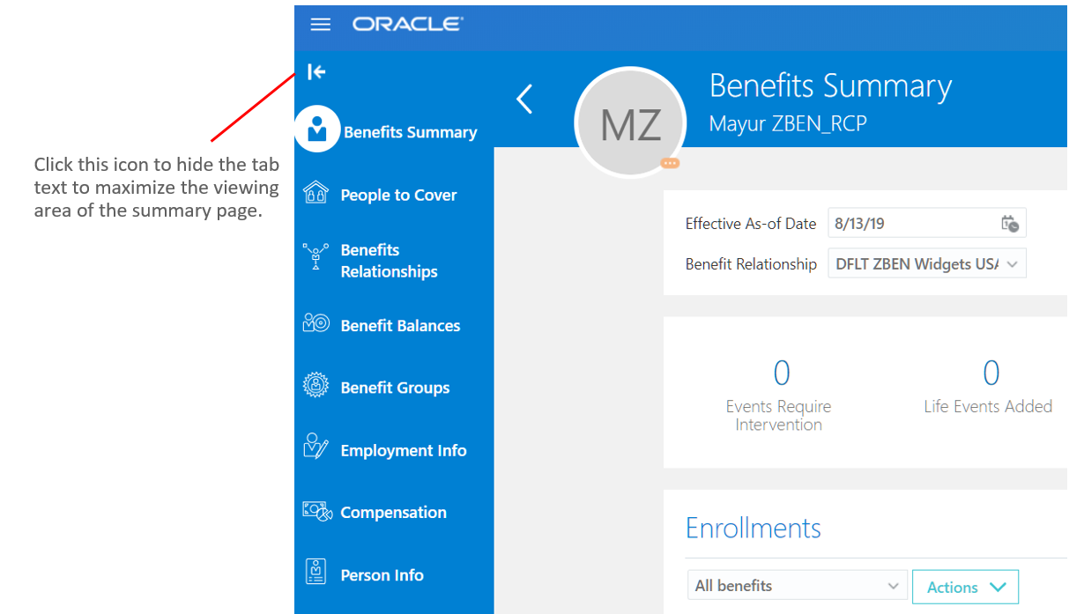Click the Person Info badge icon
Viewport: 1069px width, 614px height.
(x=316, y=572)
